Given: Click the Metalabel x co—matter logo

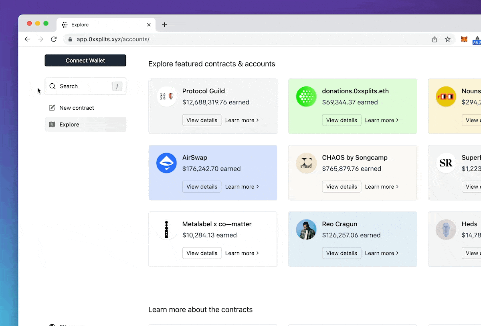Looking at the screenshot, I should coord(166,229).
